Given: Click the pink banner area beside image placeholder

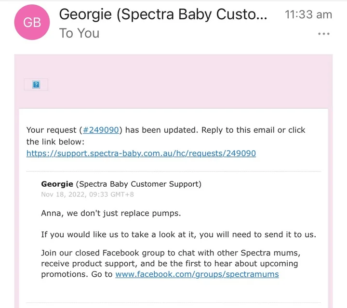Looking at the screenshot, I should pos(193,82).
